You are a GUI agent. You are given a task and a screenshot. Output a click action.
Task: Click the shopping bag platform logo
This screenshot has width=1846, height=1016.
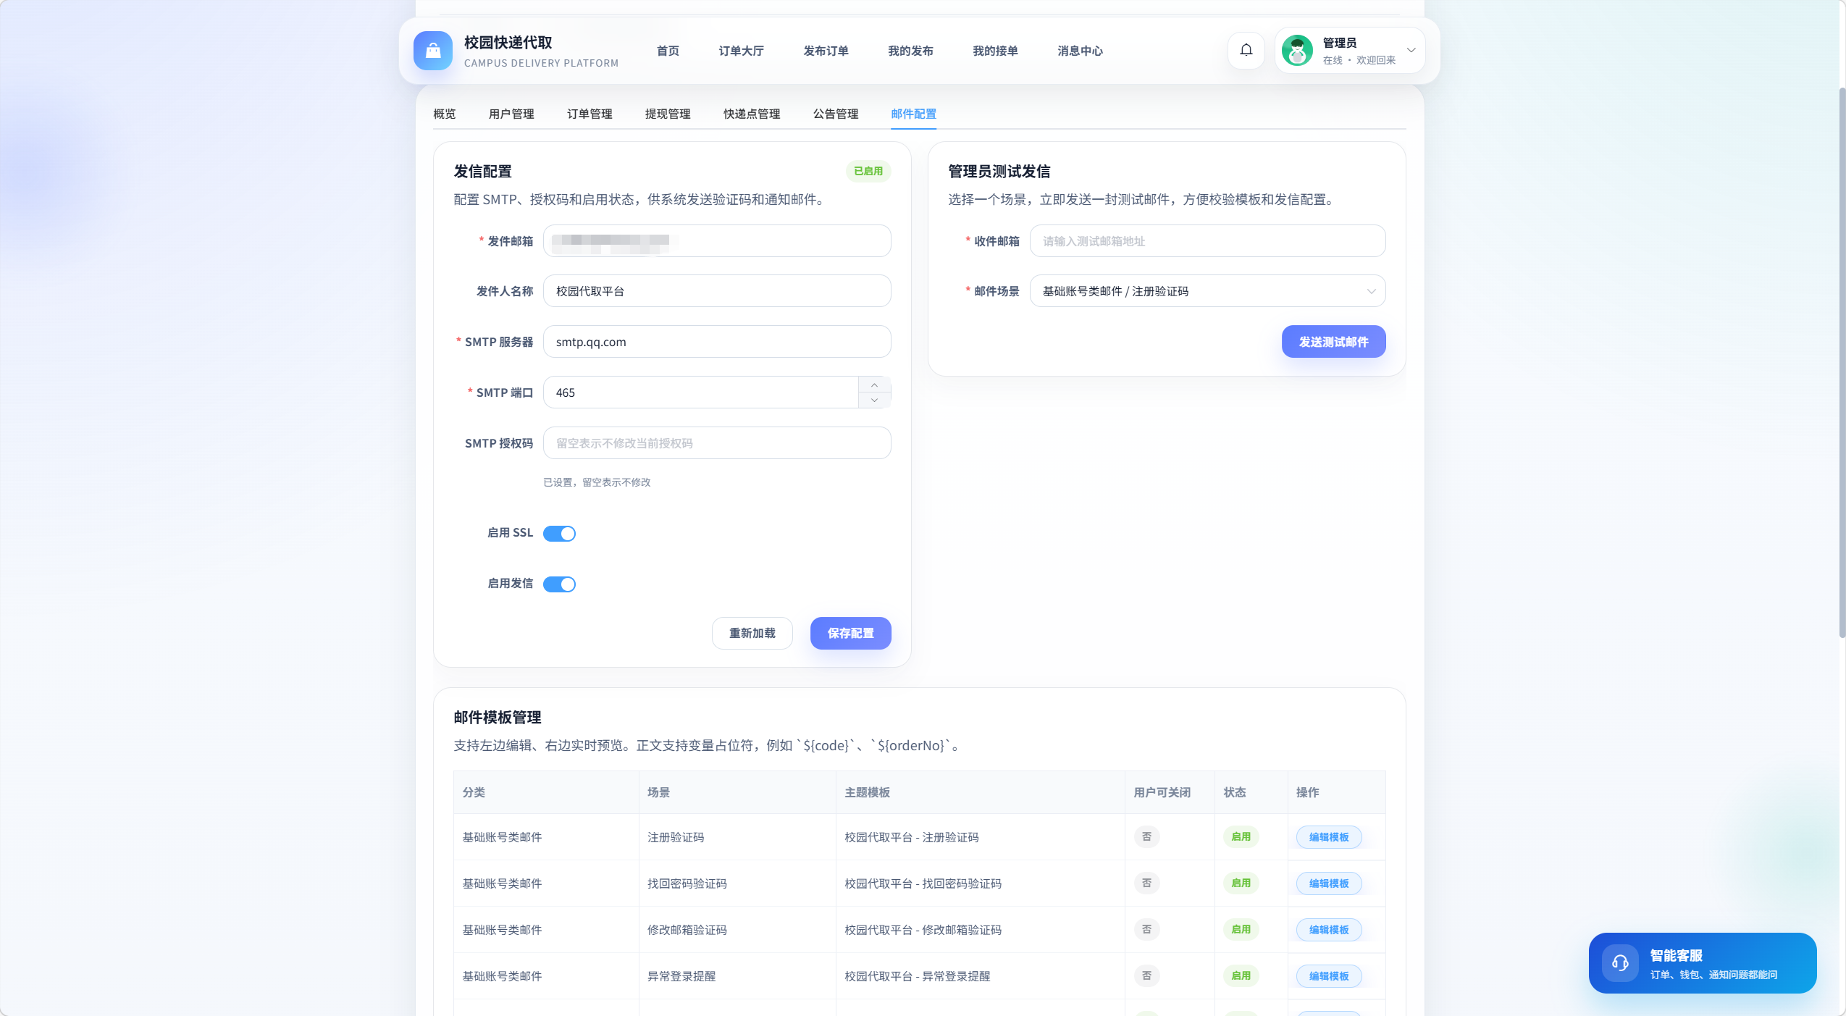432,51
